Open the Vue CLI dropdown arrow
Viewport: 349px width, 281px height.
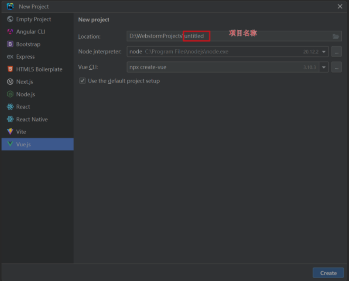323,68
